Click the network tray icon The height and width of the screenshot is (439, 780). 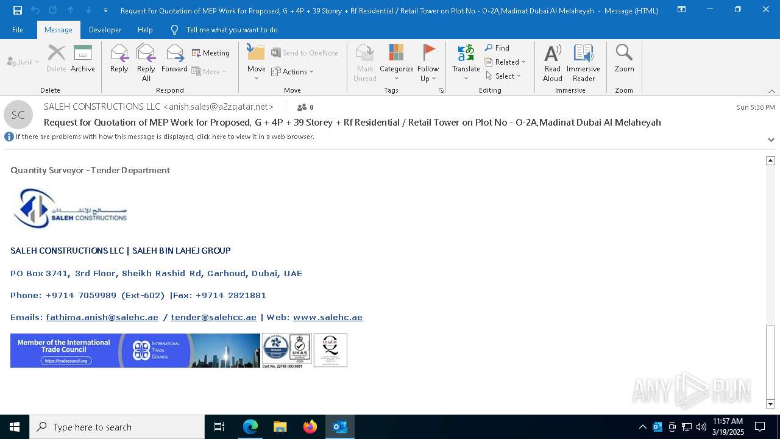[x=687, y=427]
